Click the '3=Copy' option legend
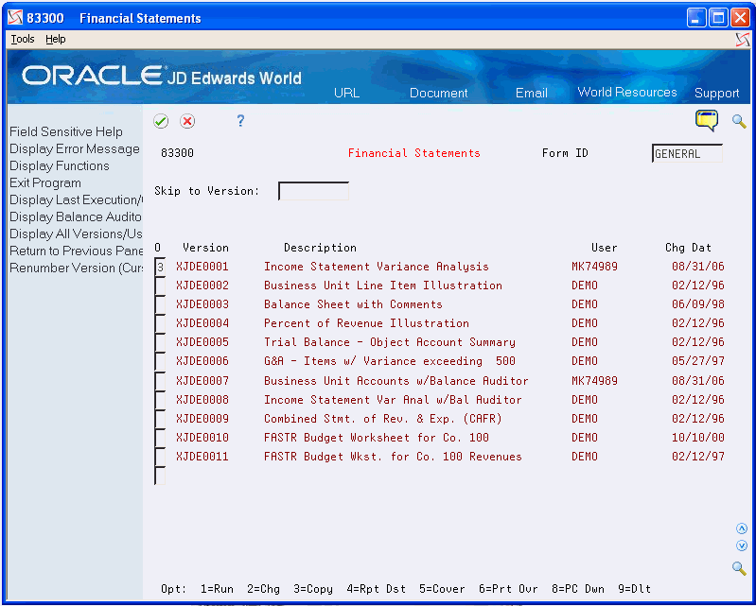Screen dimensions: 756x606 (313, 589)
